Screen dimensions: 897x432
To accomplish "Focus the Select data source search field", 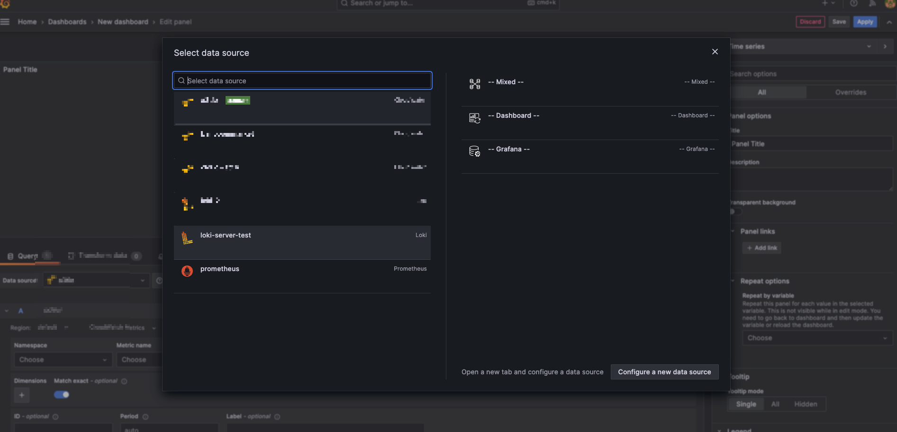I will click(x=302, y=81).
